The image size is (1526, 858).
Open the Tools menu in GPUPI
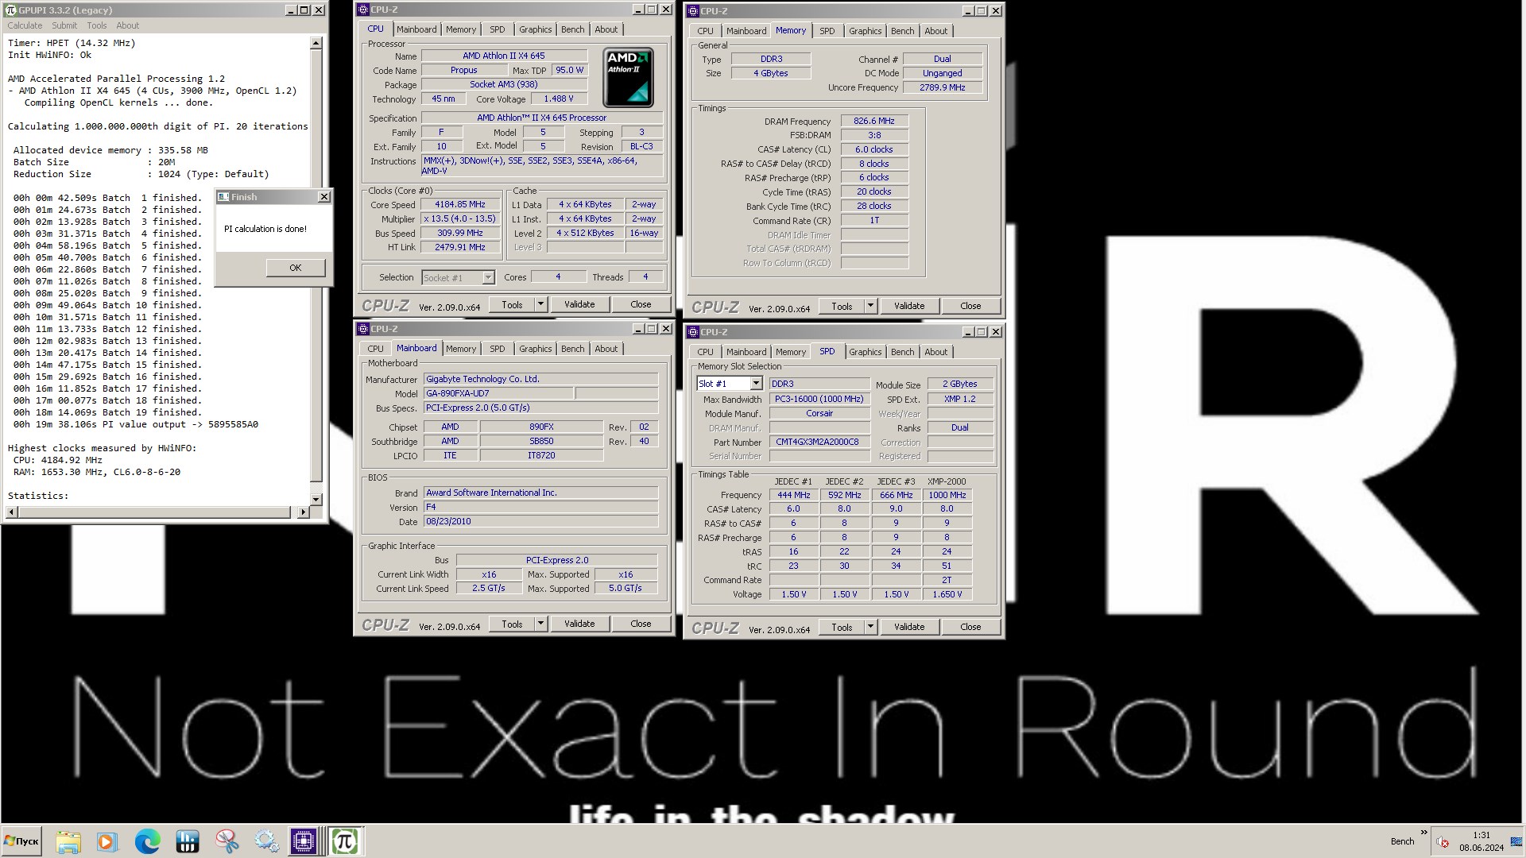tap(97, 25)
